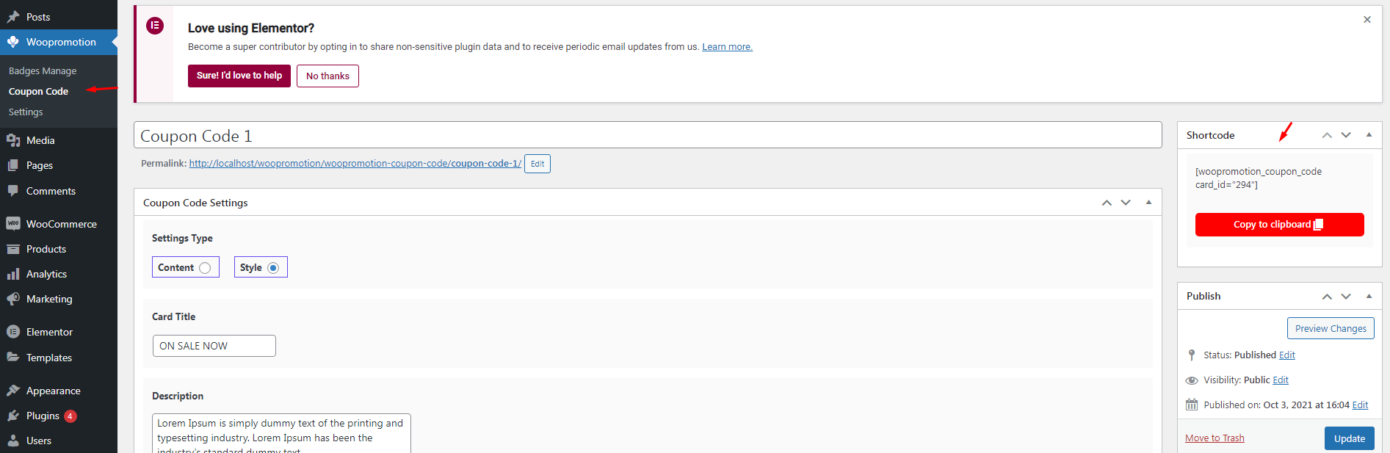
Task: Click the Plugins update count badge
Action: pyautogui.click(x=70, y=416)
